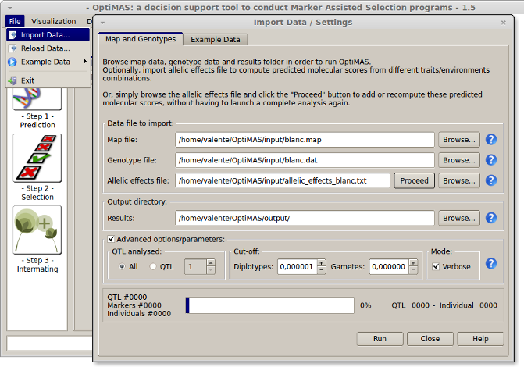Click the Close button
The height and width of the screenshot is (367, 524).
[x=430, y=339]
